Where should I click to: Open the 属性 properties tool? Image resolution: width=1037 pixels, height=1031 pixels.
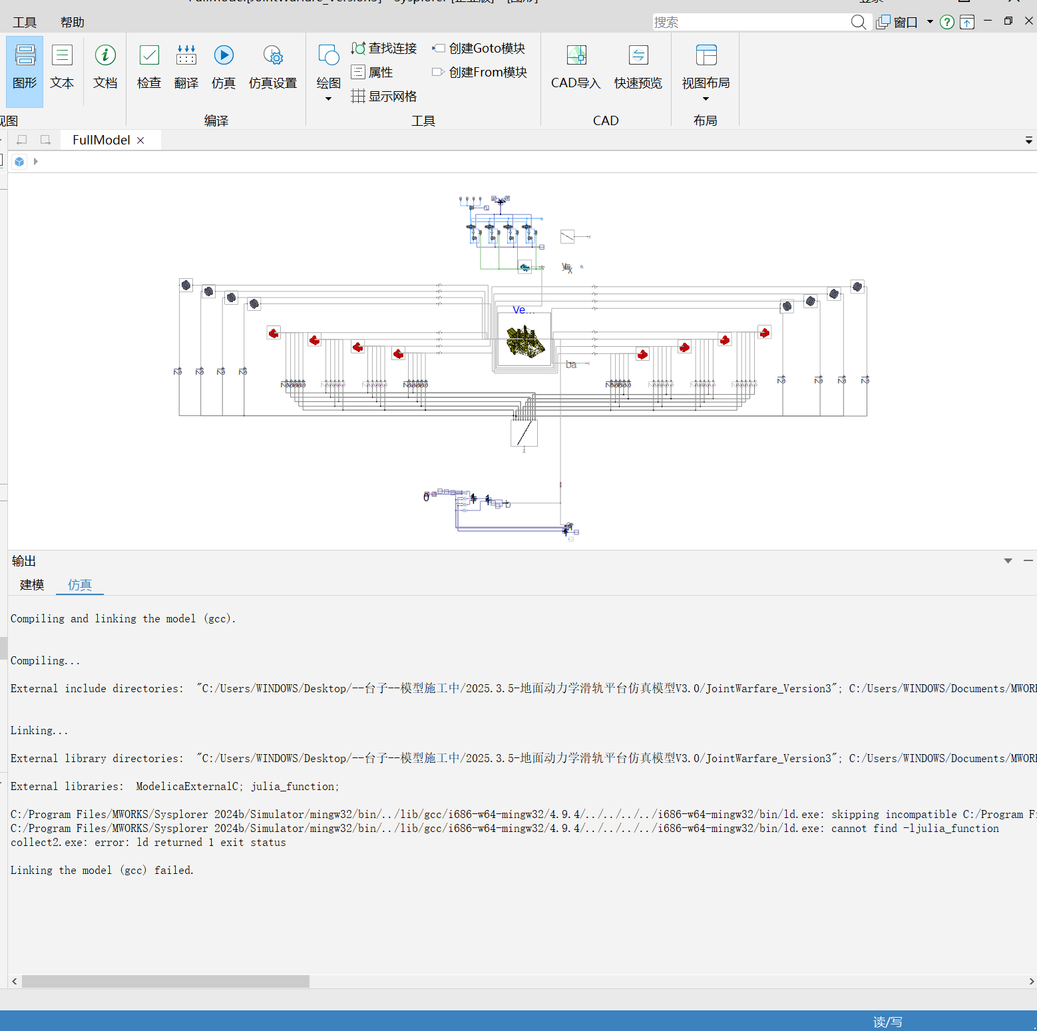click(372, 73)
